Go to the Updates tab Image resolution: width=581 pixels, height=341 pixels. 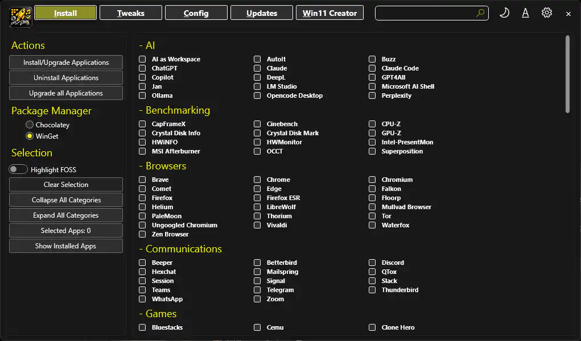pos(262,13)
